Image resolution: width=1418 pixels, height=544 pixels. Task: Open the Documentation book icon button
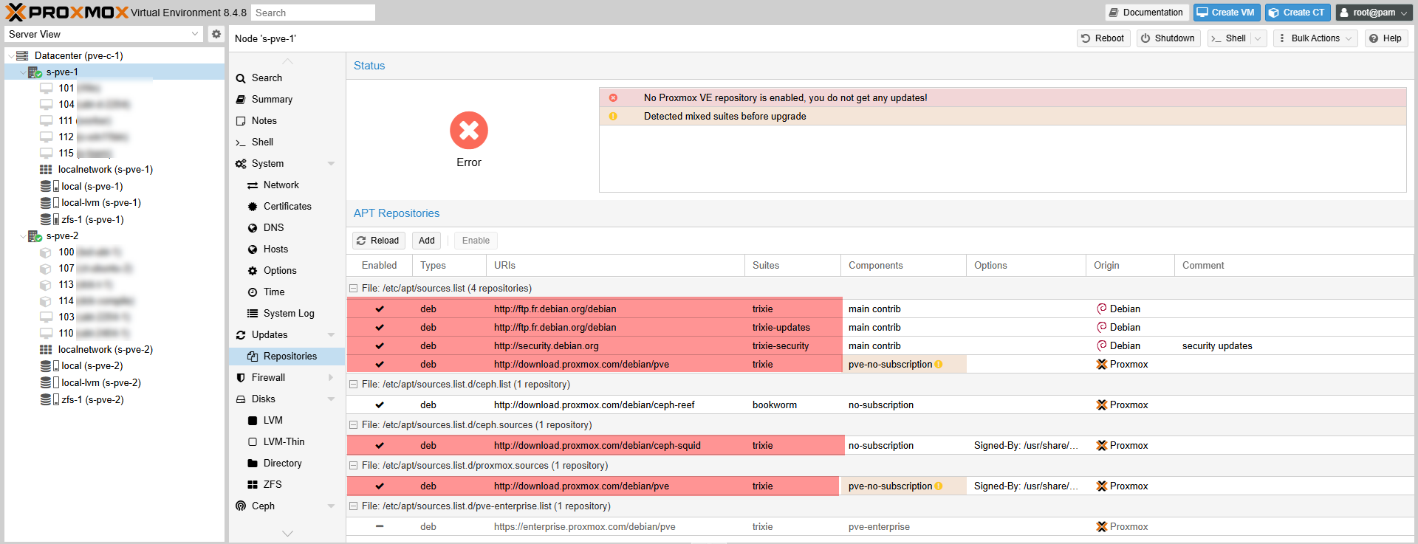tap(1145, 13)
